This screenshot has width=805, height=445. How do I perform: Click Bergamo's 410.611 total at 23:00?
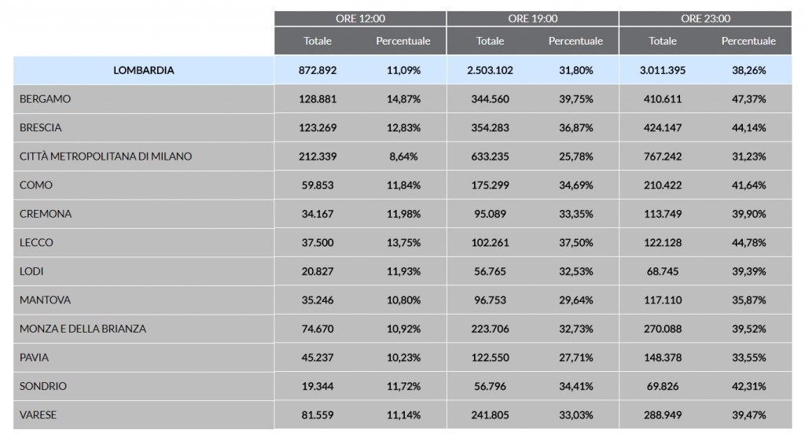(663, 99)
